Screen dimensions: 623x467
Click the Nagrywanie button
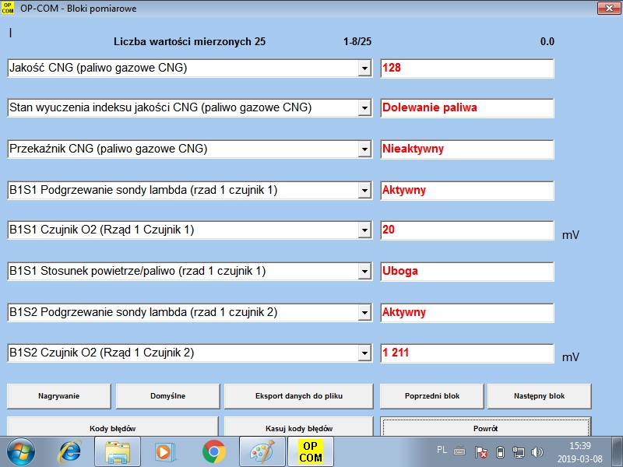(59, 396)
